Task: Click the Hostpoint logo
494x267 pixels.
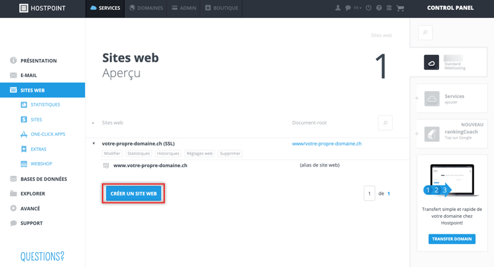Action: pos(43,8)
